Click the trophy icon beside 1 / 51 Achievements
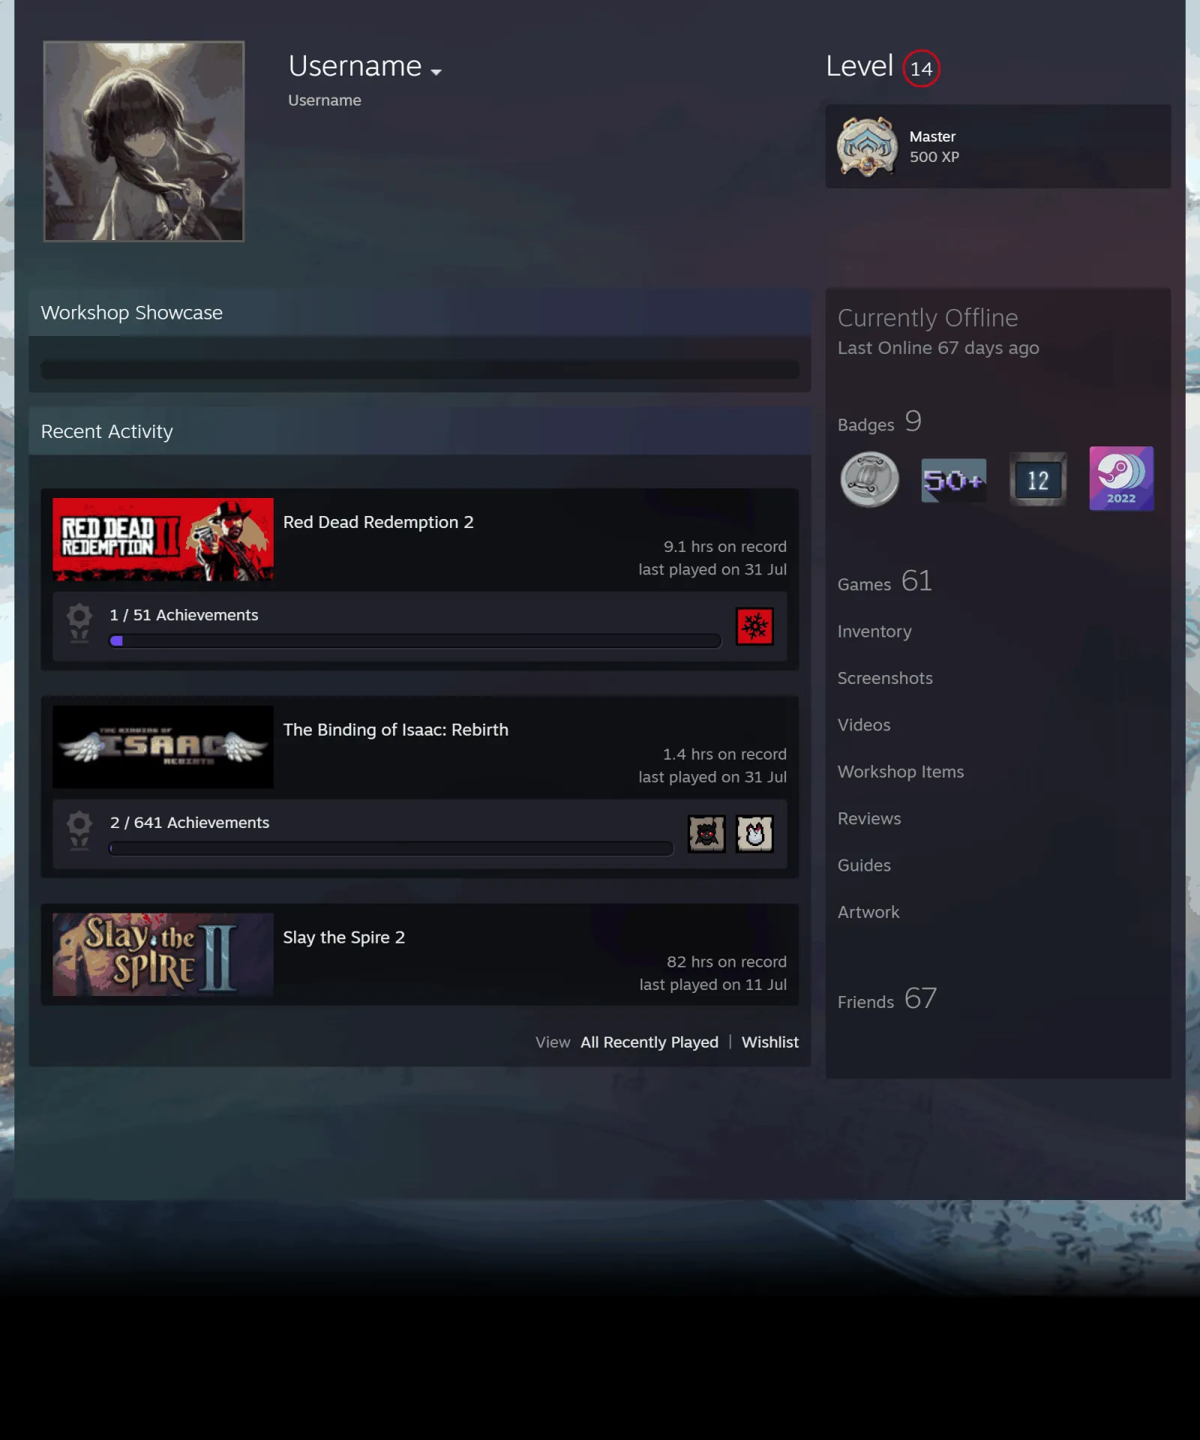The height and width of the screenshot is (1440, 1200). [79, 624]
